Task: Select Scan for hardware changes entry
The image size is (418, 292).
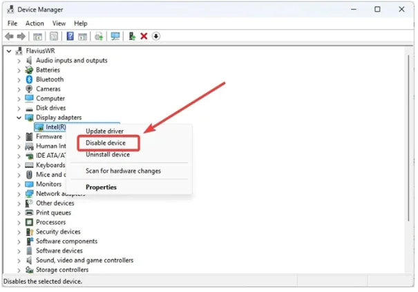Action: [x=123, y=171]
